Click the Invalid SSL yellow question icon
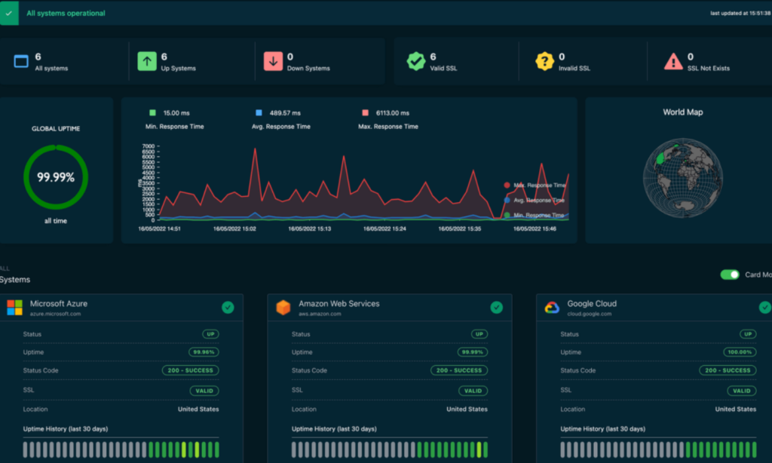Screen dimensions: 772x463 click(x=545, y=61)
